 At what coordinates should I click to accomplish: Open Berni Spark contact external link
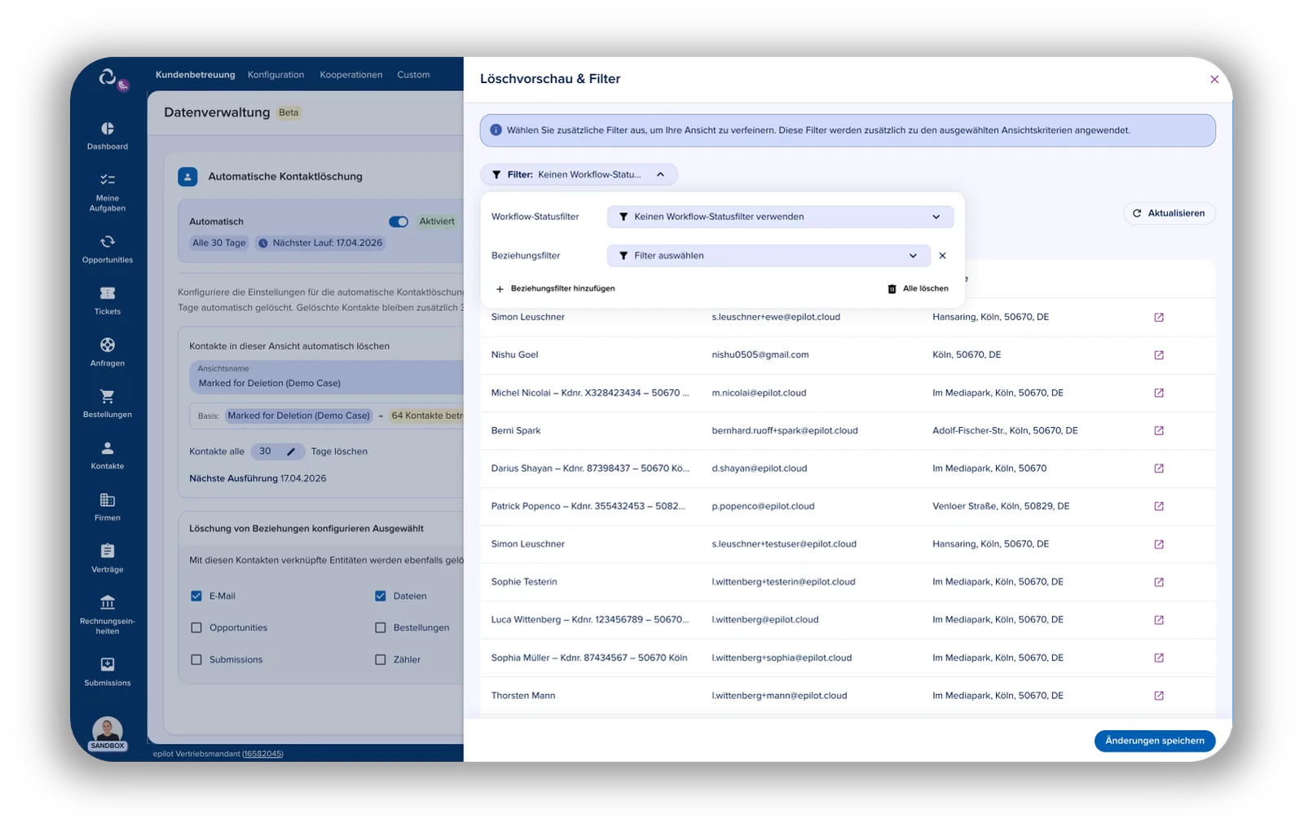pos(1159,431)
